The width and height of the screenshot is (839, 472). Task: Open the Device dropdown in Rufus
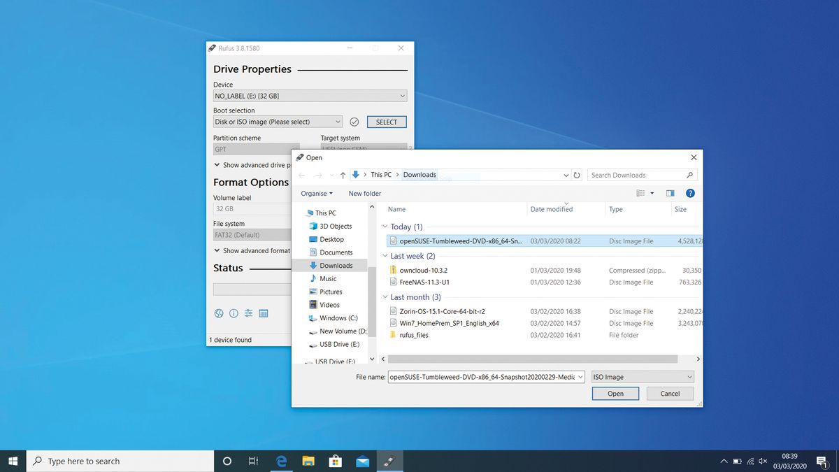click(x=402, y=95)
